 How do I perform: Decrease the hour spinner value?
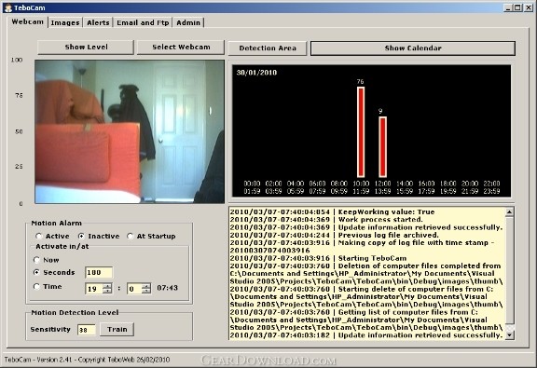coord(107,292)
